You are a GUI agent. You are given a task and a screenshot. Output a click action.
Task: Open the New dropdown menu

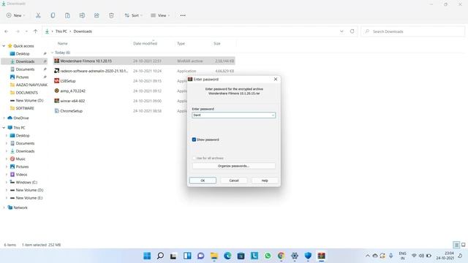click(16, 15)
